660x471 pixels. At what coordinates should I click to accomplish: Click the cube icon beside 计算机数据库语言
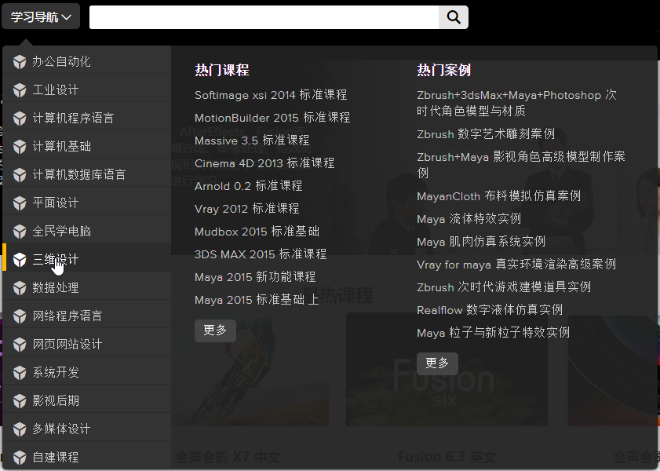(20, 175)
